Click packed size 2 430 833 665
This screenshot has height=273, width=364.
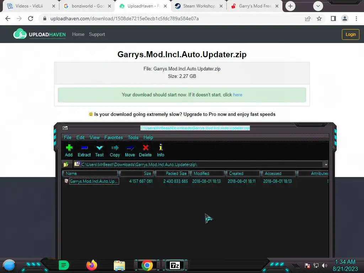[x=176, y=181]
